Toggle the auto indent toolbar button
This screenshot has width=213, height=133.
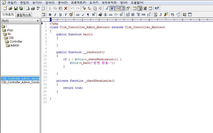(x=117, y=8)
